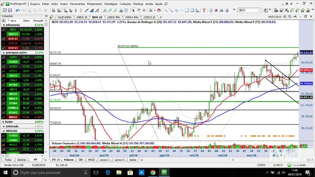The width and height of the screenshot is (315, 177).
Task: Select the ITUB4 row in quotes list
Action: [x=23, y=103]
